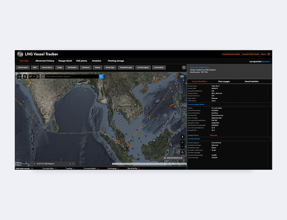This screenshot has height=220, width=287.
Task: Expand the search source dropdown arrow
Action: coord(43,76)
